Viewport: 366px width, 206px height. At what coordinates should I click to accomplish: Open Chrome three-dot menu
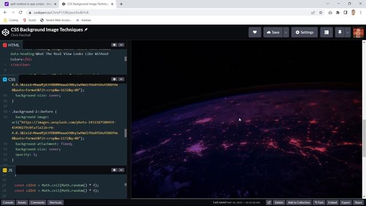click(361, 13)
